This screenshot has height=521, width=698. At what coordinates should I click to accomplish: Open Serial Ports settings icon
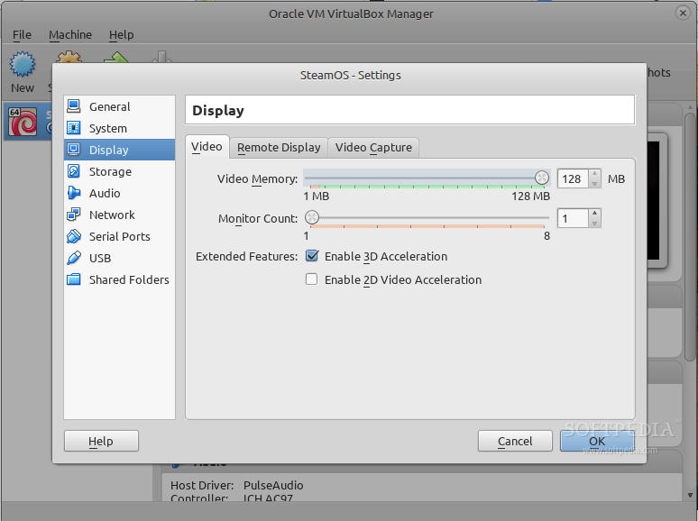click(x=74, y=236)
